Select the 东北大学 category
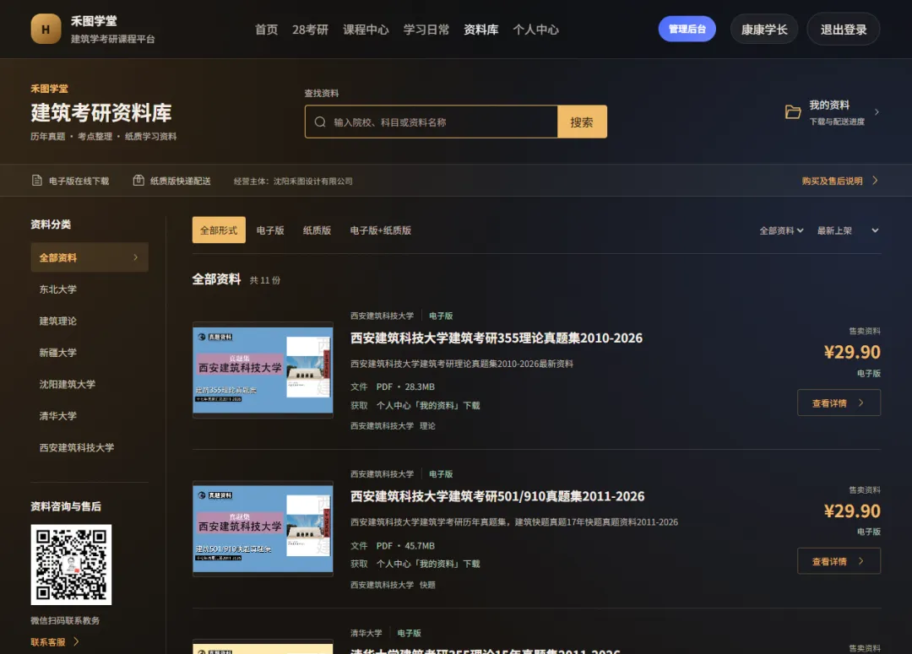The height and width of the screenshot is (654, 912). tap(58, 289)
